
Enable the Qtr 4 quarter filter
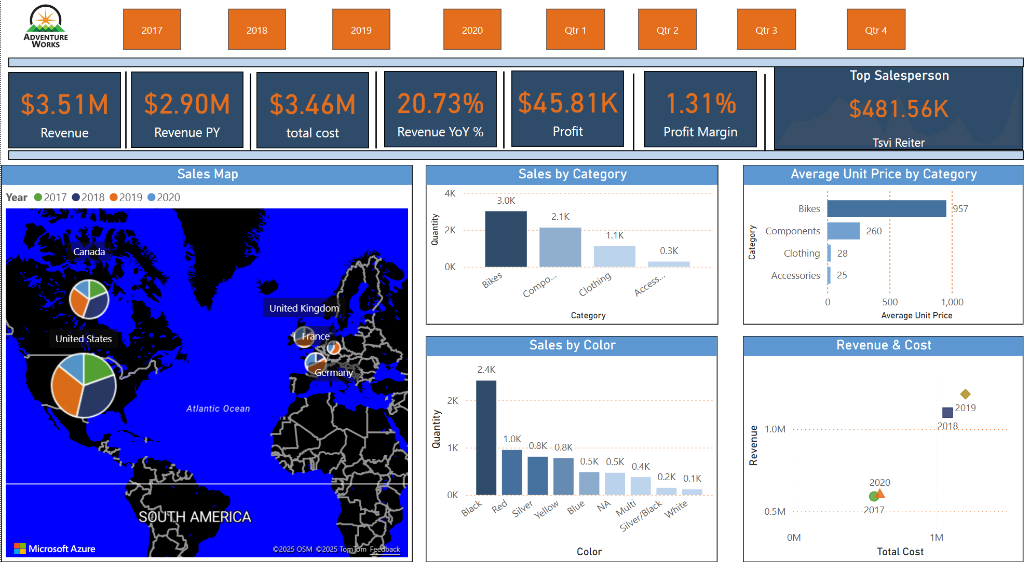875,30
